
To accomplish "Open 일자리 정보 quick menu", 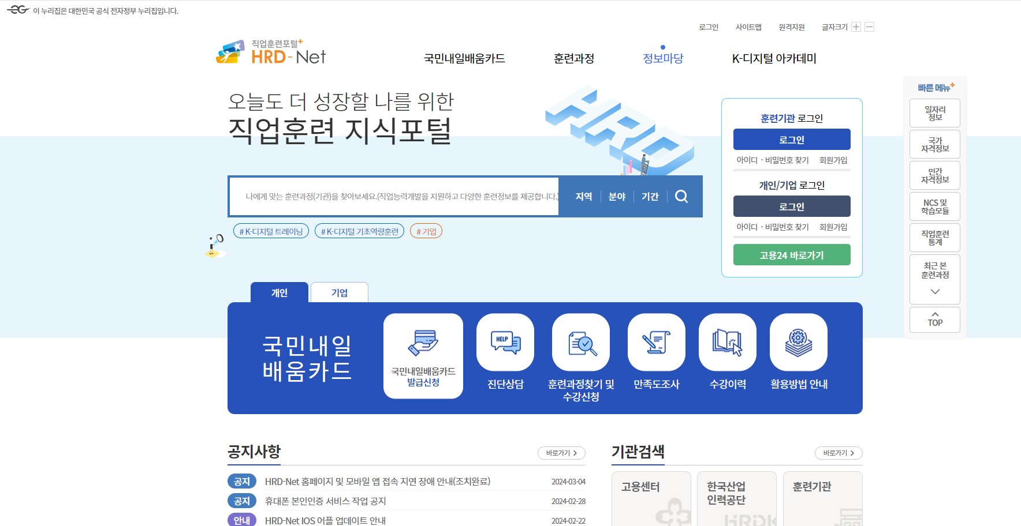I will (935, 113).
